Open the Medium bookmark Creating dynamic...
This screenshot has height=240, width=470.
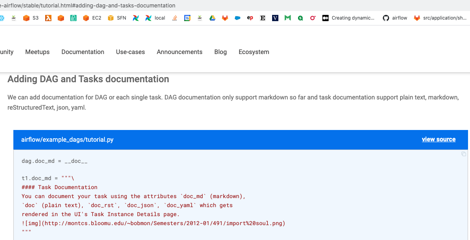click(348, 18)
